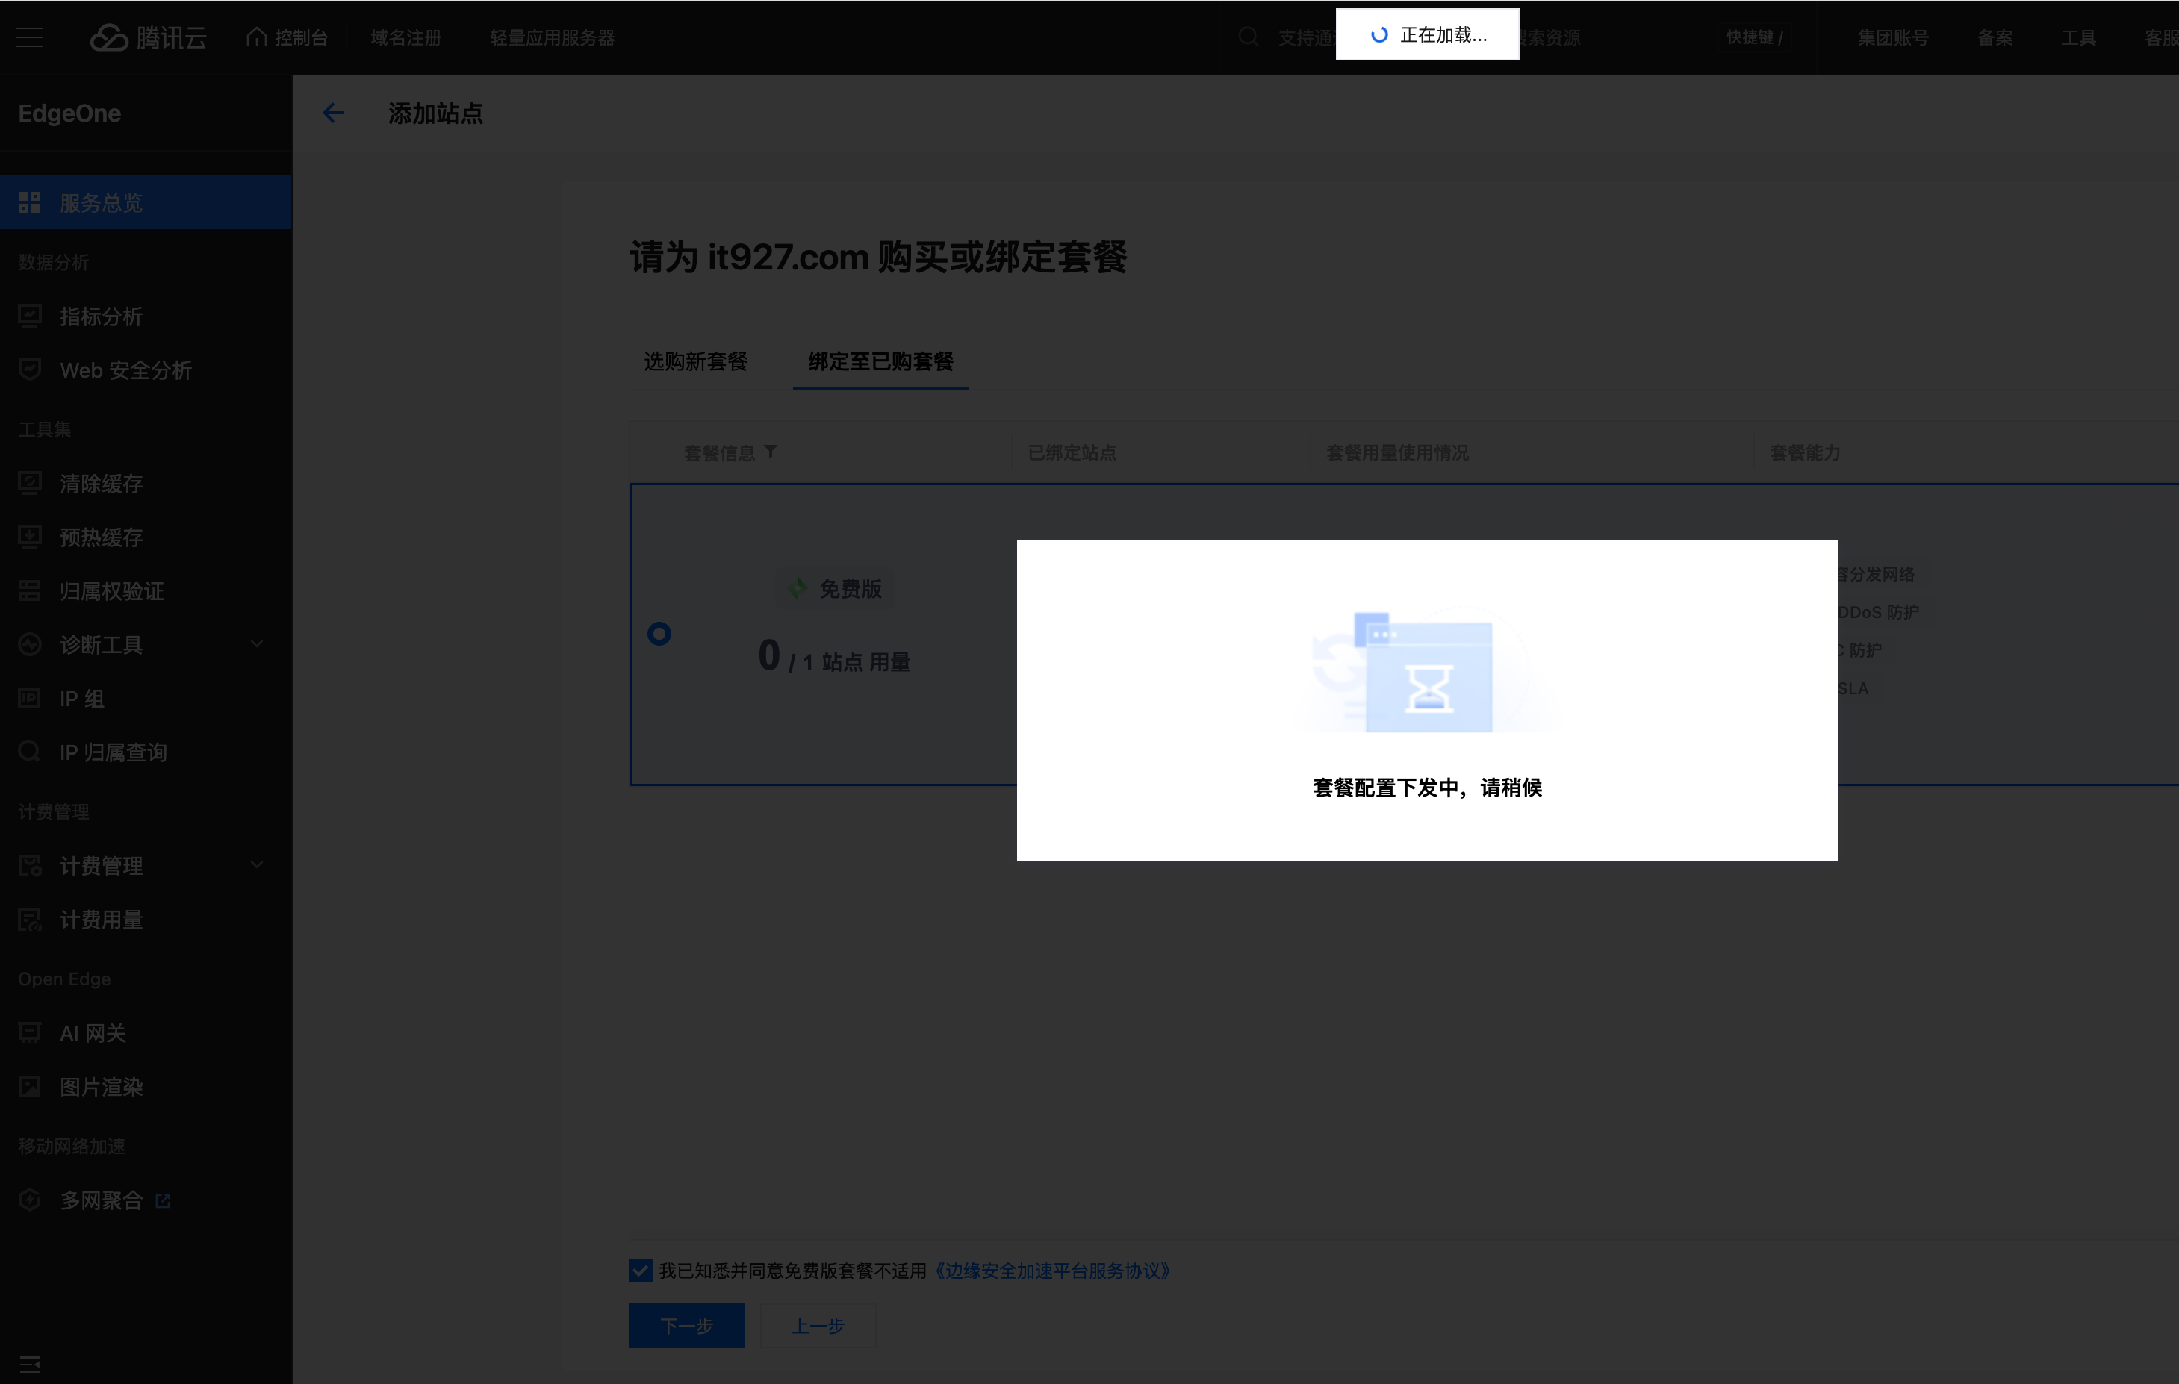Click the 套餐能力 column header
2179x1384 pixels.
[1804, 452]
